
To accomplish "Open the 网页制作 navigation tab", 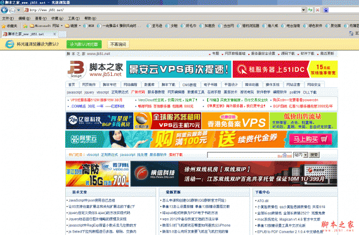I will point(89,85).
